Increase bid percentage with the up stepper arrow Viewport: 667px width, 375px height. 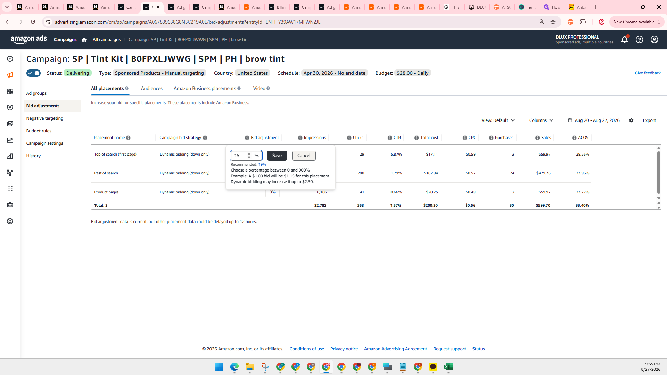pos(249,153)
